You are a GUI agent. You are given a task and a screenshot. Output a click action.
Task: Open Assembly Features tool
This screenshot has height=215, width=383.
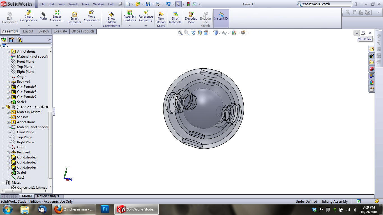coord(130,16)
